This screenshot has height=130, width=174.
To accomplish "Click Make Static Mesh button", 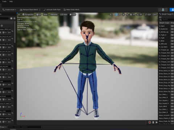I will pos(71,10).
